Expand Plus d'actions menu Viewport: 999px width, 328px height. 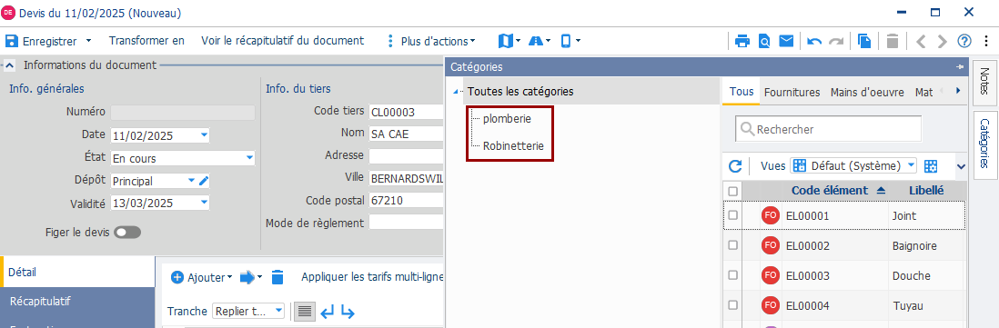(432, 41)
